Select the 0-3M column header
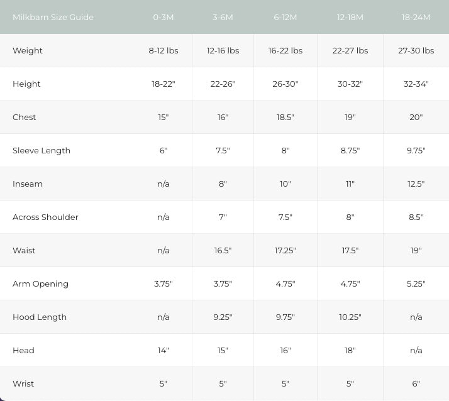The image size is (449, 401). tap(164, 17)
